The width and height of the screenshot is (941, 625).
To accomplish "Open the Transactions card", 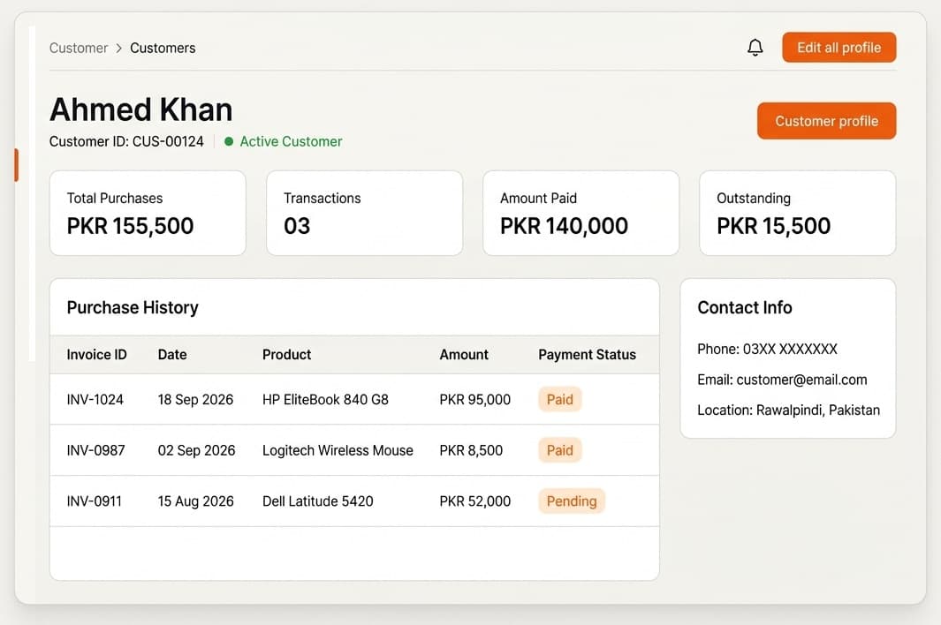I will click(x=364, y=213).
